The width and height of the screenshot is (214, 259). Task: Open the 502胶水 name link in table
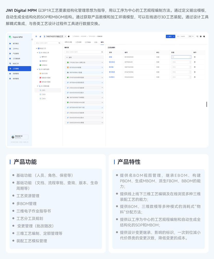[112, 77]
